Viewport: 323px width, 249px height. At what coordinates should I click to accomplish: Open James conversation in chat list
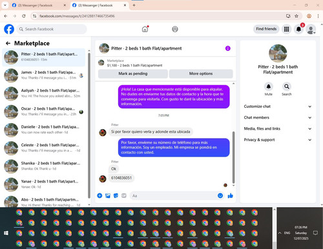pyautogui.click(x=44, y=75)
